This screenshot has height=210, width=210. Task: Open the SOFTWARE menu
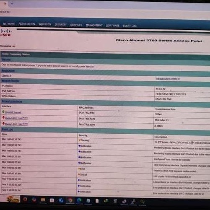(x=113, y=26)
